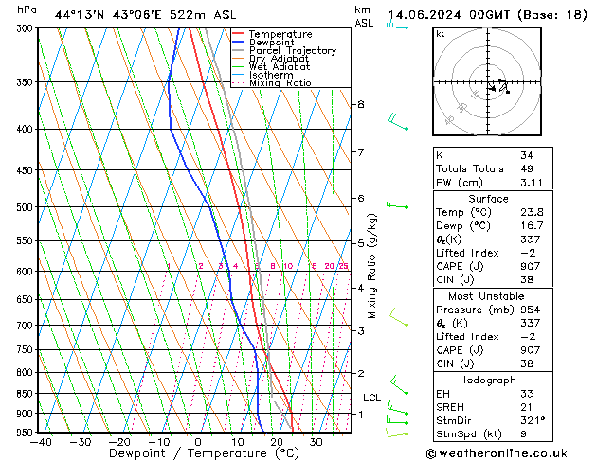Click the wind barb at the 500 hPa level
The image size is (596, 460).
click(x=397, y=204)
